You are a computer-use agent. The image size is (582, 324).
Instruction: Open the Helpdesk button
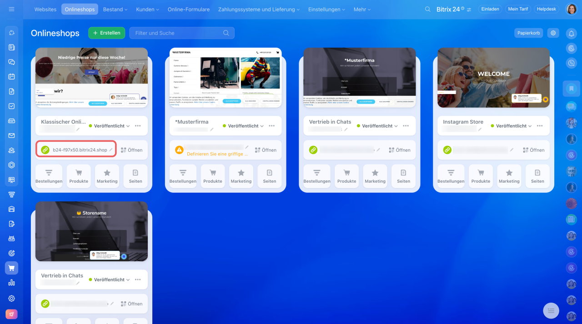tap(547, 9)
